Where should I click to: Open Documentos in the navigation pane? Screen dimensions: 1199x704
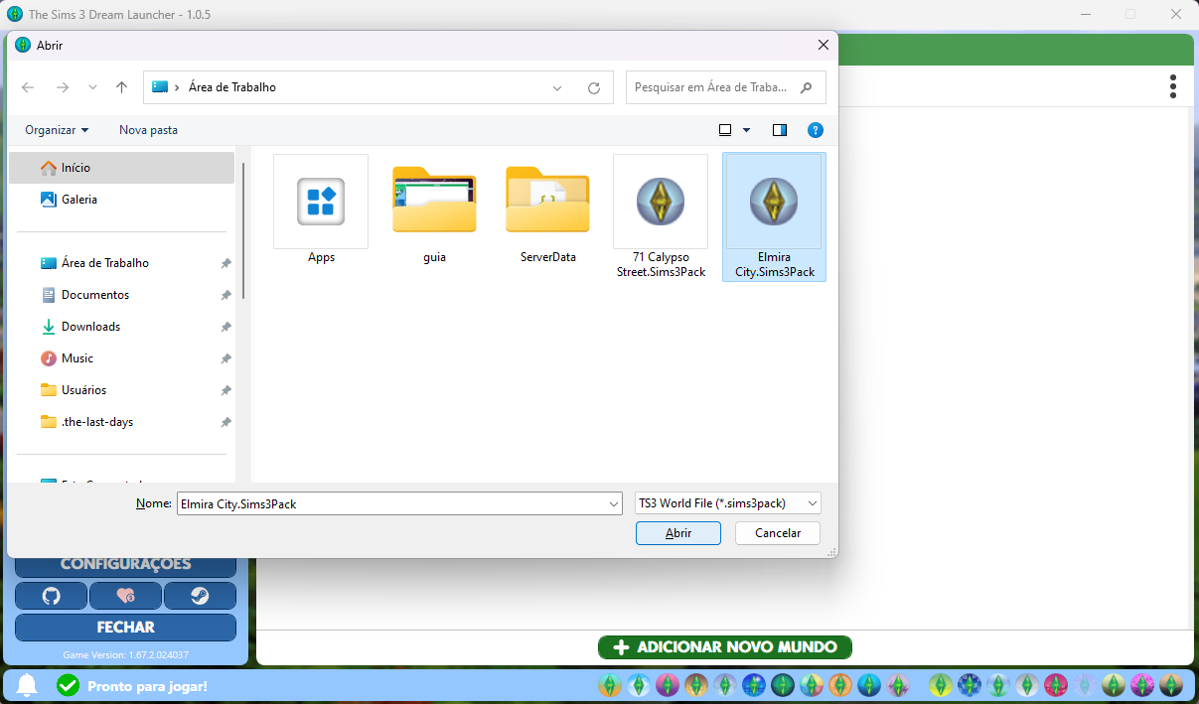coord(122,295)
